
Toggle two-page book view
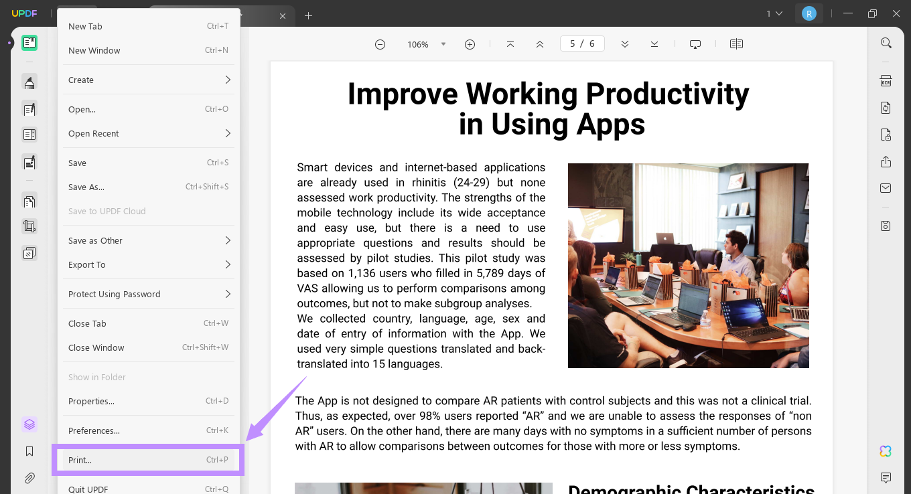[736, 44]
